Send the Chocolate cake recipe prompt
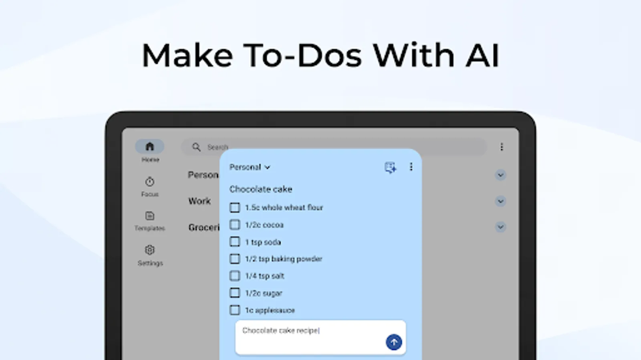Screen dimensions: 641x360 [394, 342]
